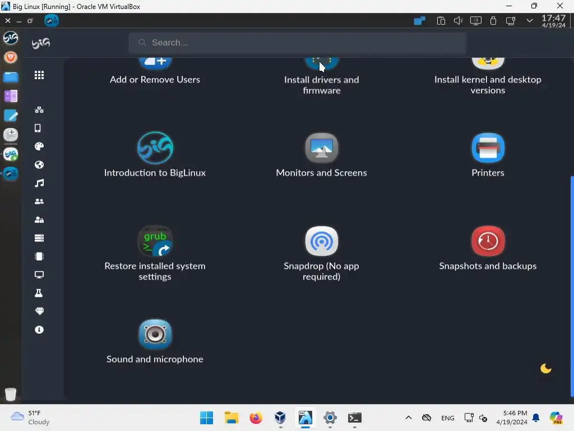Open File Explorer from Windows taskbar
The height and width of the screenshot is (431, 574).
(x=232, y=418)
